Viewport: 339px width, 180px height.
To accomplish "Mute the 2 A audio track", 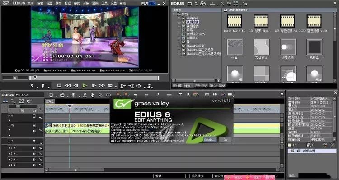I will click(x=34, y=154).
